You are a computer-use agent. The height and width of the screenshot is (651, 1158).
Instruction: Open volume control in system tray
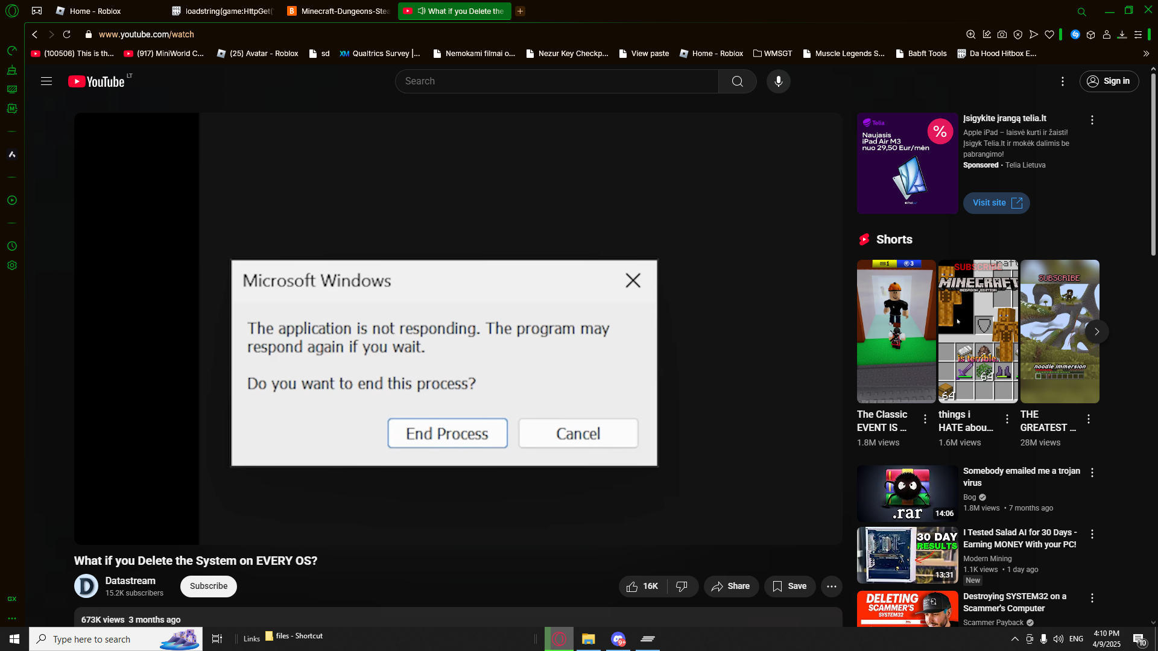pyautogui.click(x=1058, y=639)
